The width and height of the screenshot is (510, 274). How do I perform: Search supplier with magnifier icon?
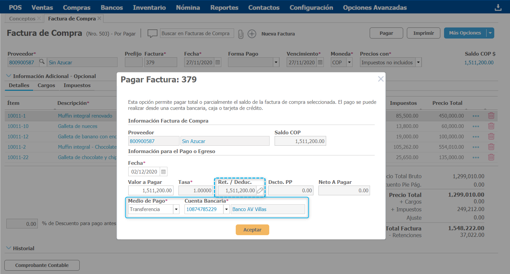[x=42, y=62]
